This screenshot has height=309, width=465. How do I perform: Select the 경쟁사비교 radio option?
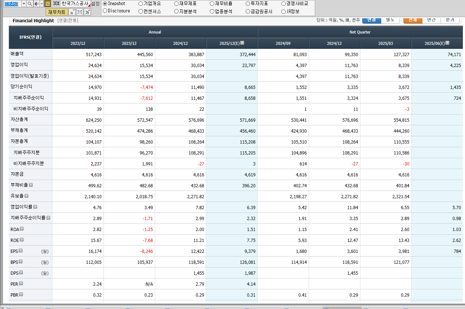tap(284, 4)
